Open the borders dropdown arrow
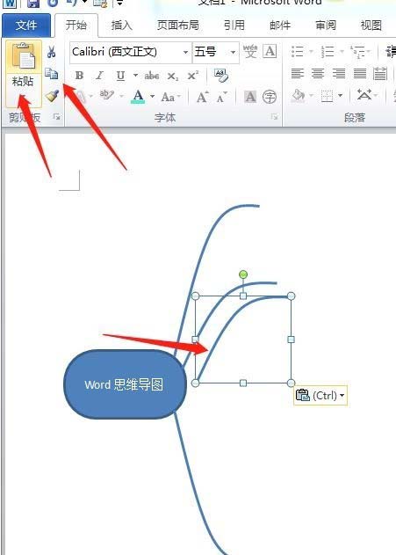 pos(340,96)
